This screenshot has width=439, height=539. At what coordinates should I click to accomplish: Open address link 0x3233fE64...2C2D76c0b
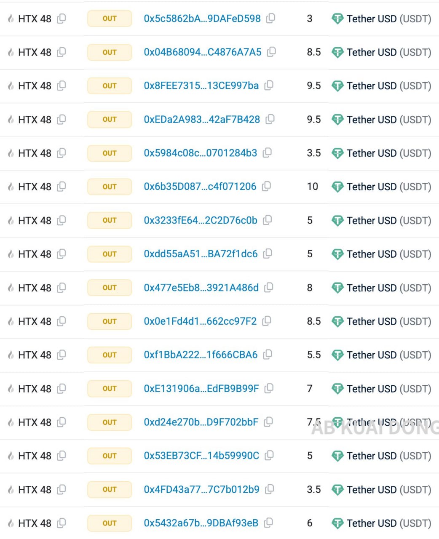click(201, 221)
